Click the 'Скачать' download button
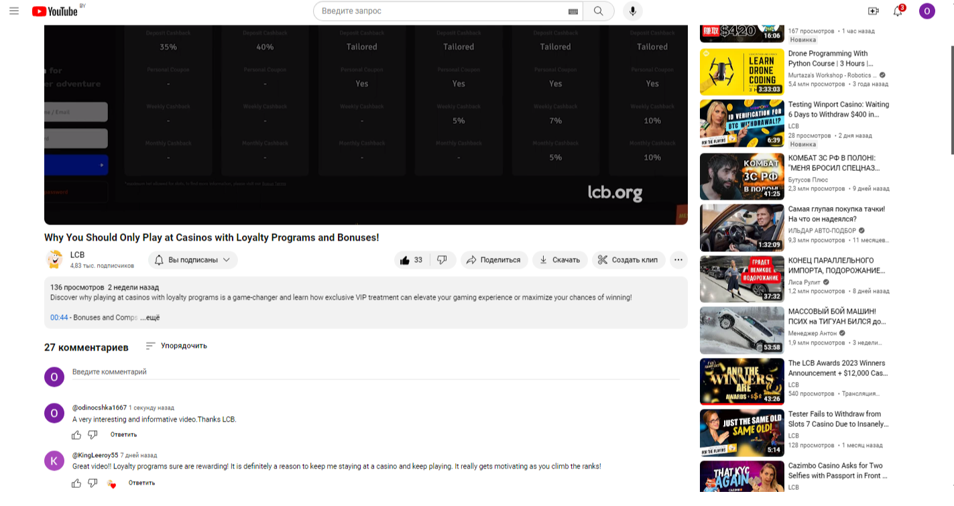The width and height of the screenshot is (954, 506). point(560,260)
